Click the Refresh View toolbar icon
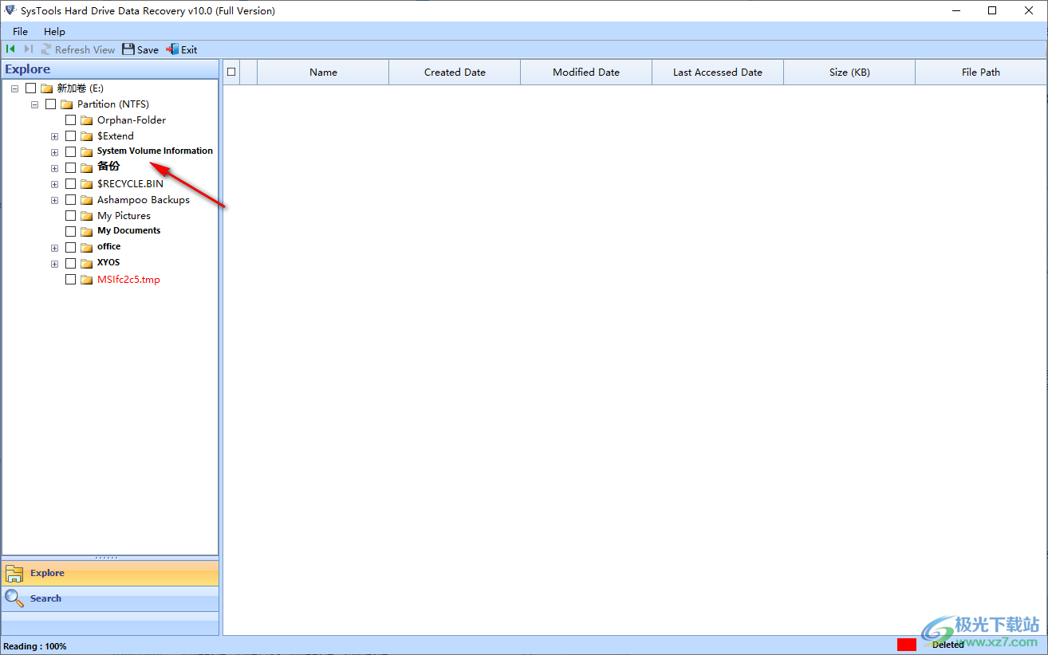The height and width of the screenshot is (655, 1048). [x=46, y=49]
